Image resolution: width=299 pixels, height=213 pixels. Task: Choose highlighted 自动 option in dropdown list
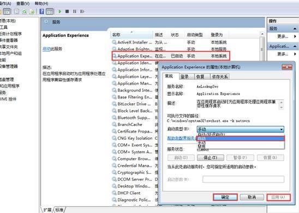pyautogui.click(x=241, y=139)
